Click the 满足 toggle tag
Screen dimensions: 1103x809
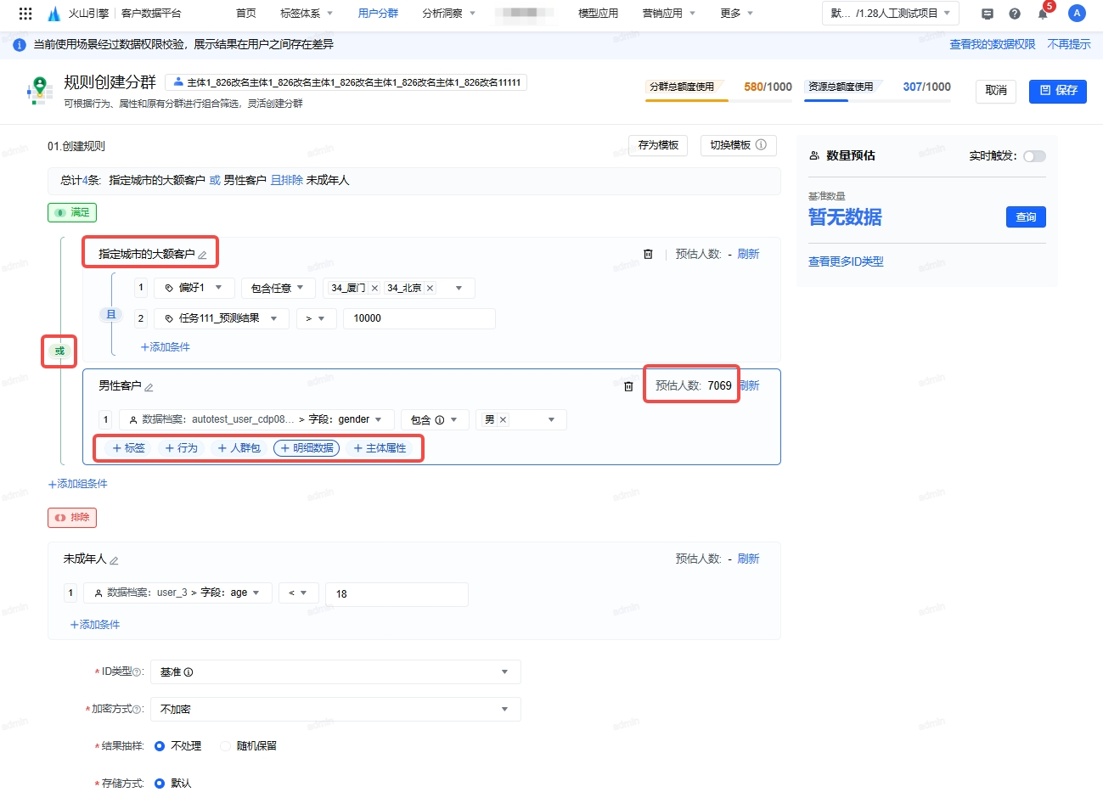point(72,212)
